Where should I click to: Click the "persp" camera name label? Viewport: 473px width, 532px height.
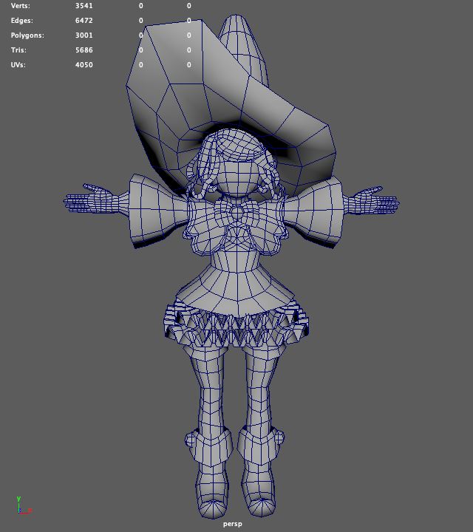click(232, 524)
